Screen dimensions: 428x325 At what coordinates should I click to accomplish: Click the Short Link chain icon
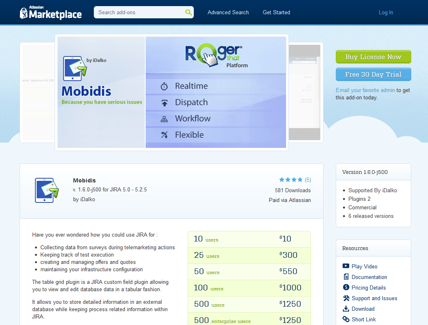point(346,319)
